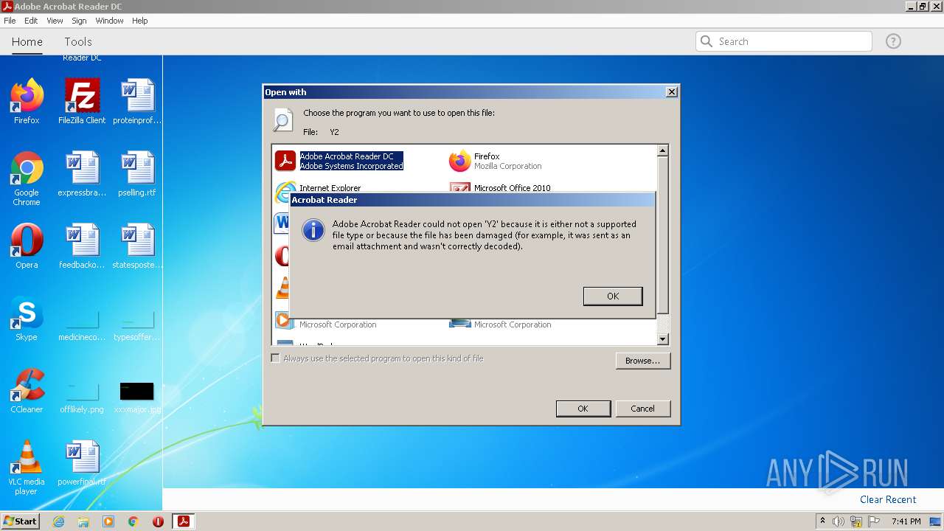Open the File menu
The height and width of the screenshot is (531, 944).
click(10, 21)
